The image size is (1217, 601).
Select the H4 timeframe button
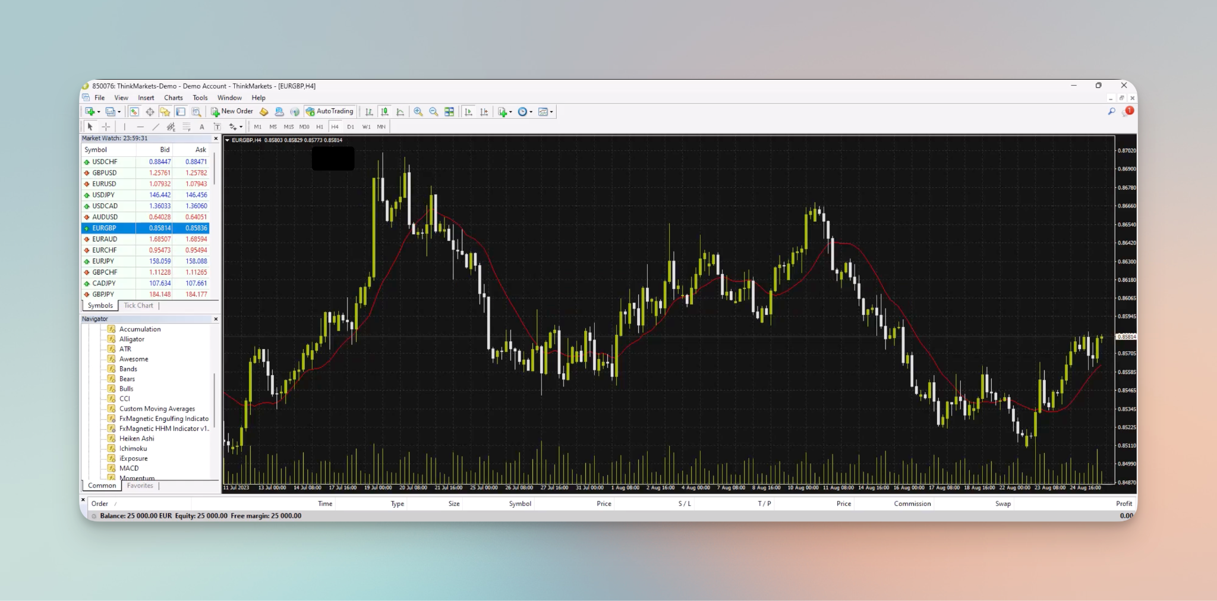(x=335, y=127)
